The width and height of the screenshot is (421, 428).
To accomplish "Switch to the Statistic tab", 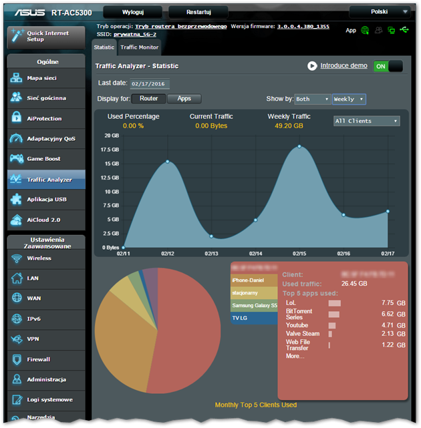I will tap(104, 47).
